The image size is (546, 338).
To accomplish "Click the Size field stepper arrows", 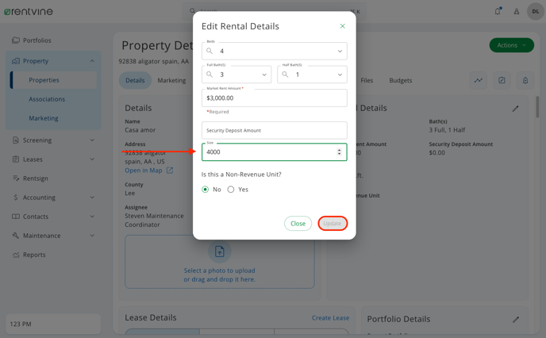I will 339,152.
